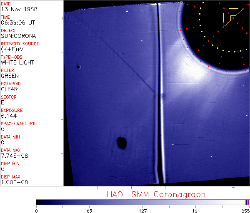Click the multicolored end of the color bar at 255
Screen dimensions: 250x213
[x=247, y=202]
